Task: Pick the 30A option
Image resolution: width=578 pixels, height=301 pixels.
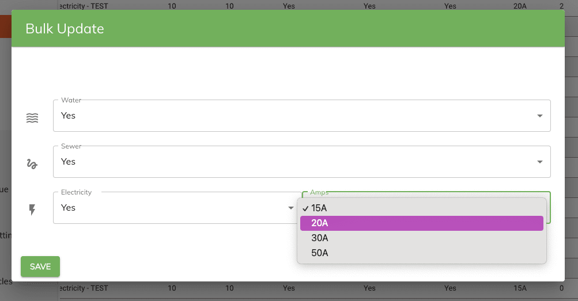Action: (319, 238)
